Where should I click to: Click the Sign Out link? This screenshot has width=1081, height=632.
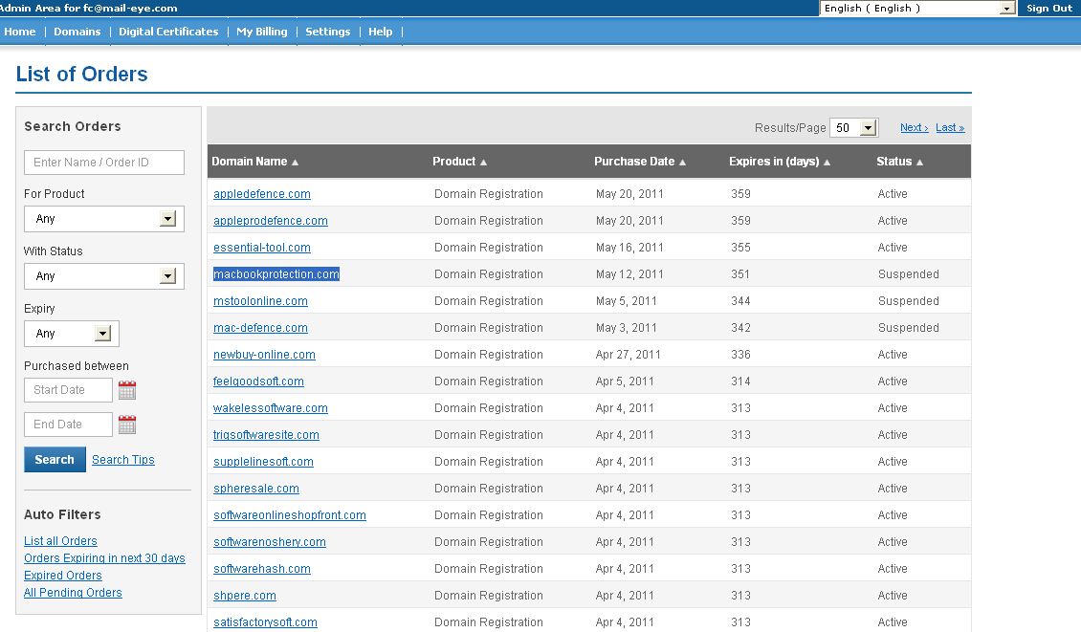[x=1049, y=9]
